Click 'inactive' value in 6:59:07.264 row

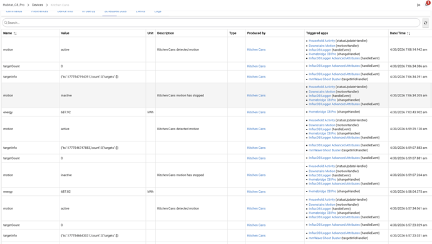click(66, 175)
